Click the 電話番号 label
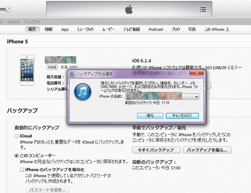This screenshot has height=193, width=251. coord(55,83)
